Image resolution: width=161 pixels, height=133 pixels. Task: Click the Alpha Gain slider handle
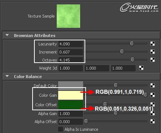click(116, 113)
